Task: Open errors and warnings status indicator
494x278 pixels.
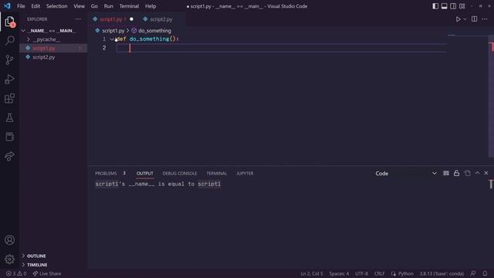Action: coord(16,273)
